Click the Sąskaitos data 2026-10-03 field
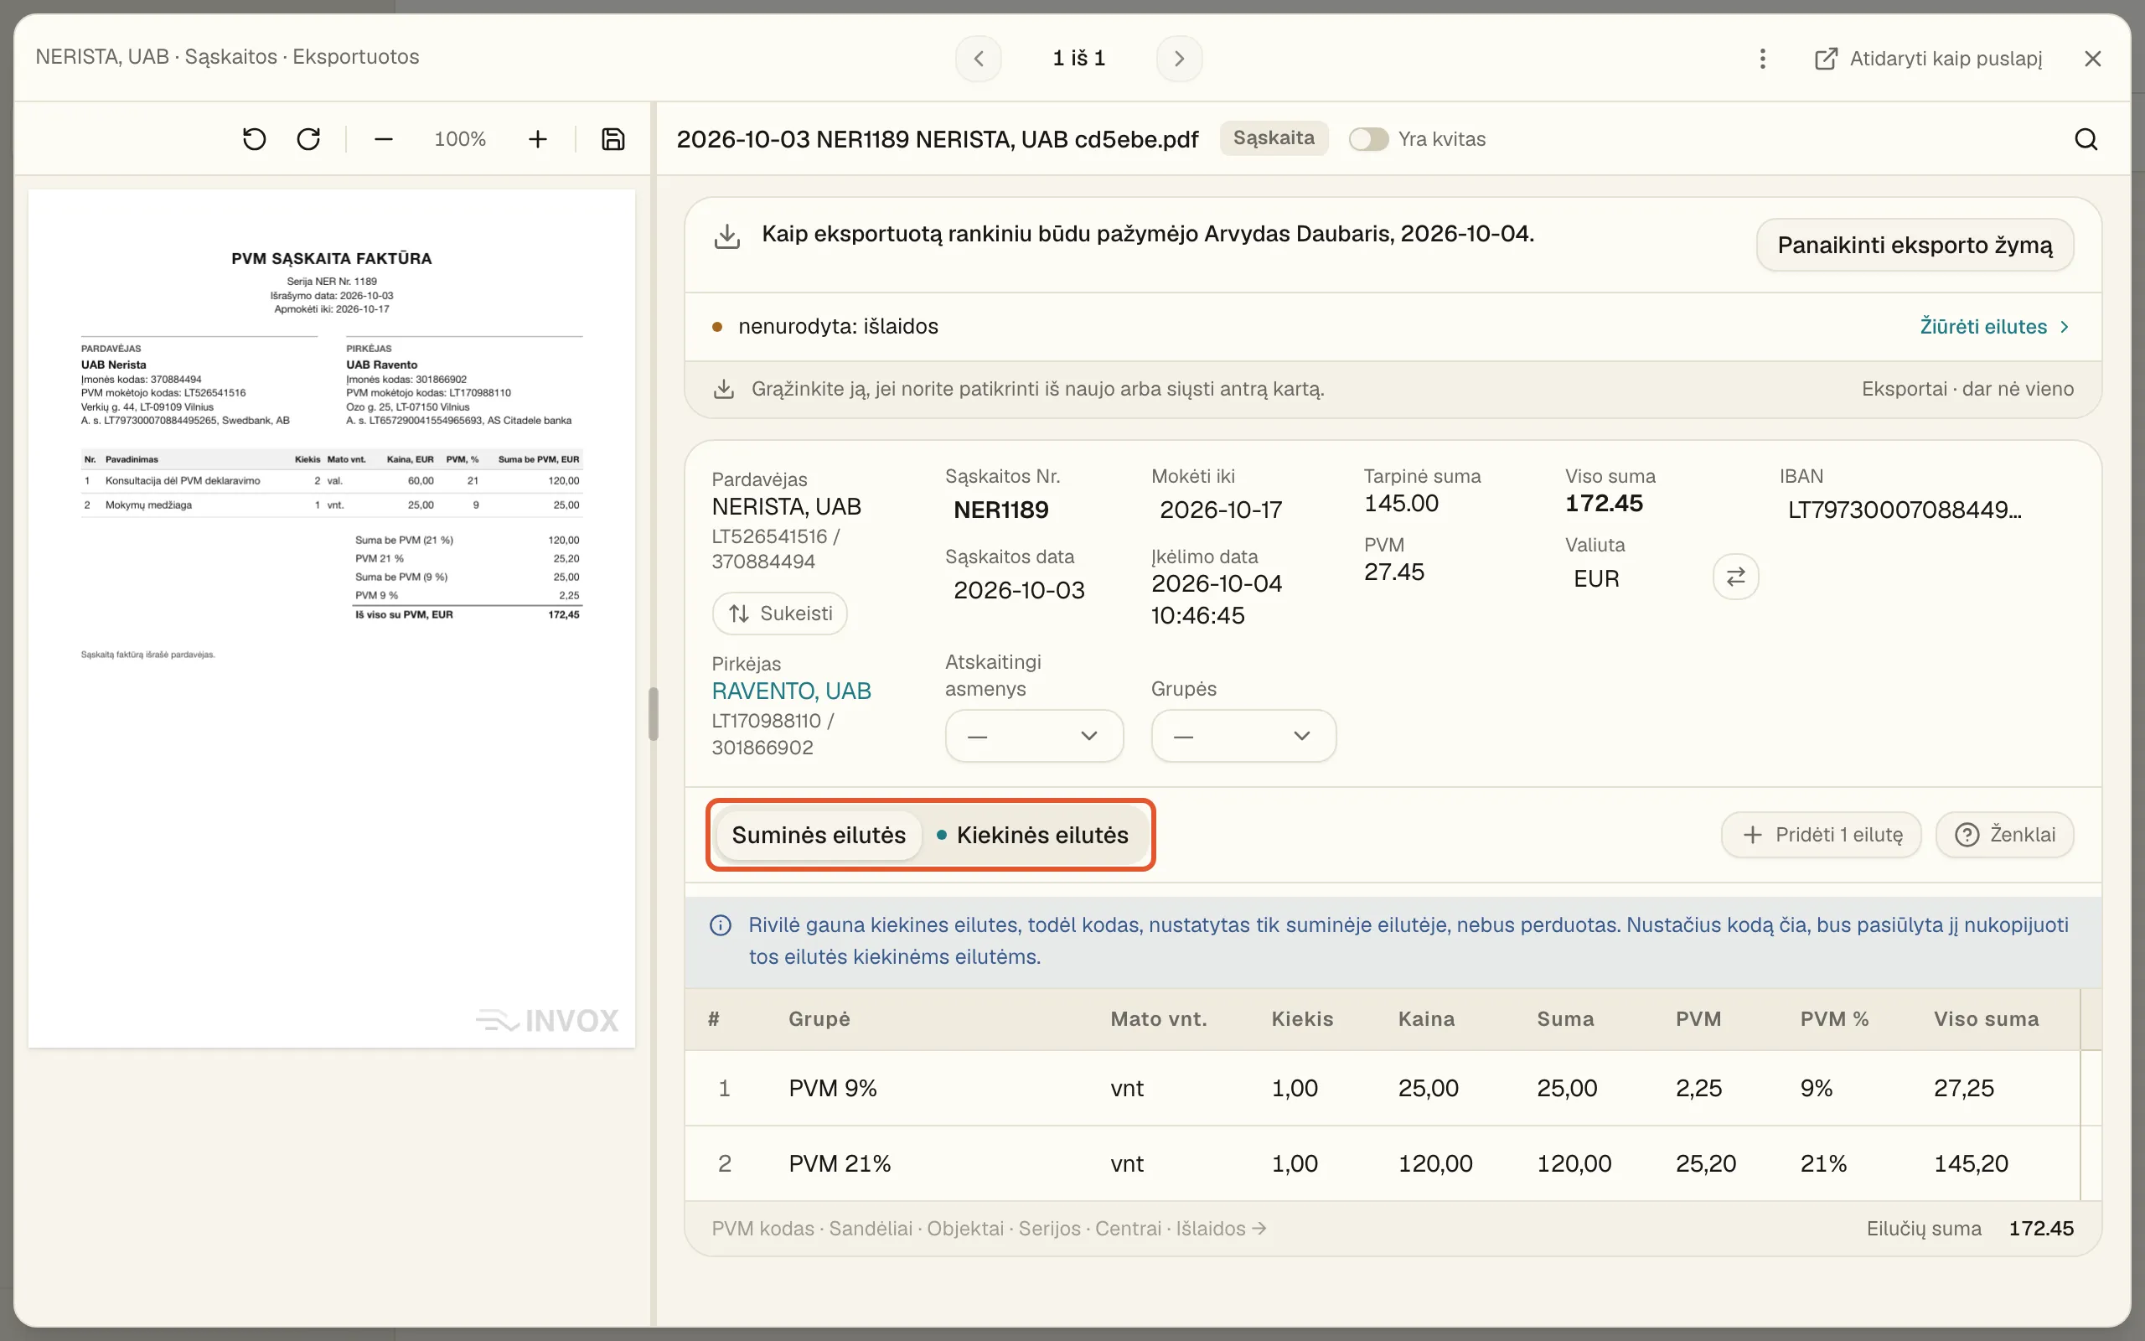 (x=1020, y=591)
